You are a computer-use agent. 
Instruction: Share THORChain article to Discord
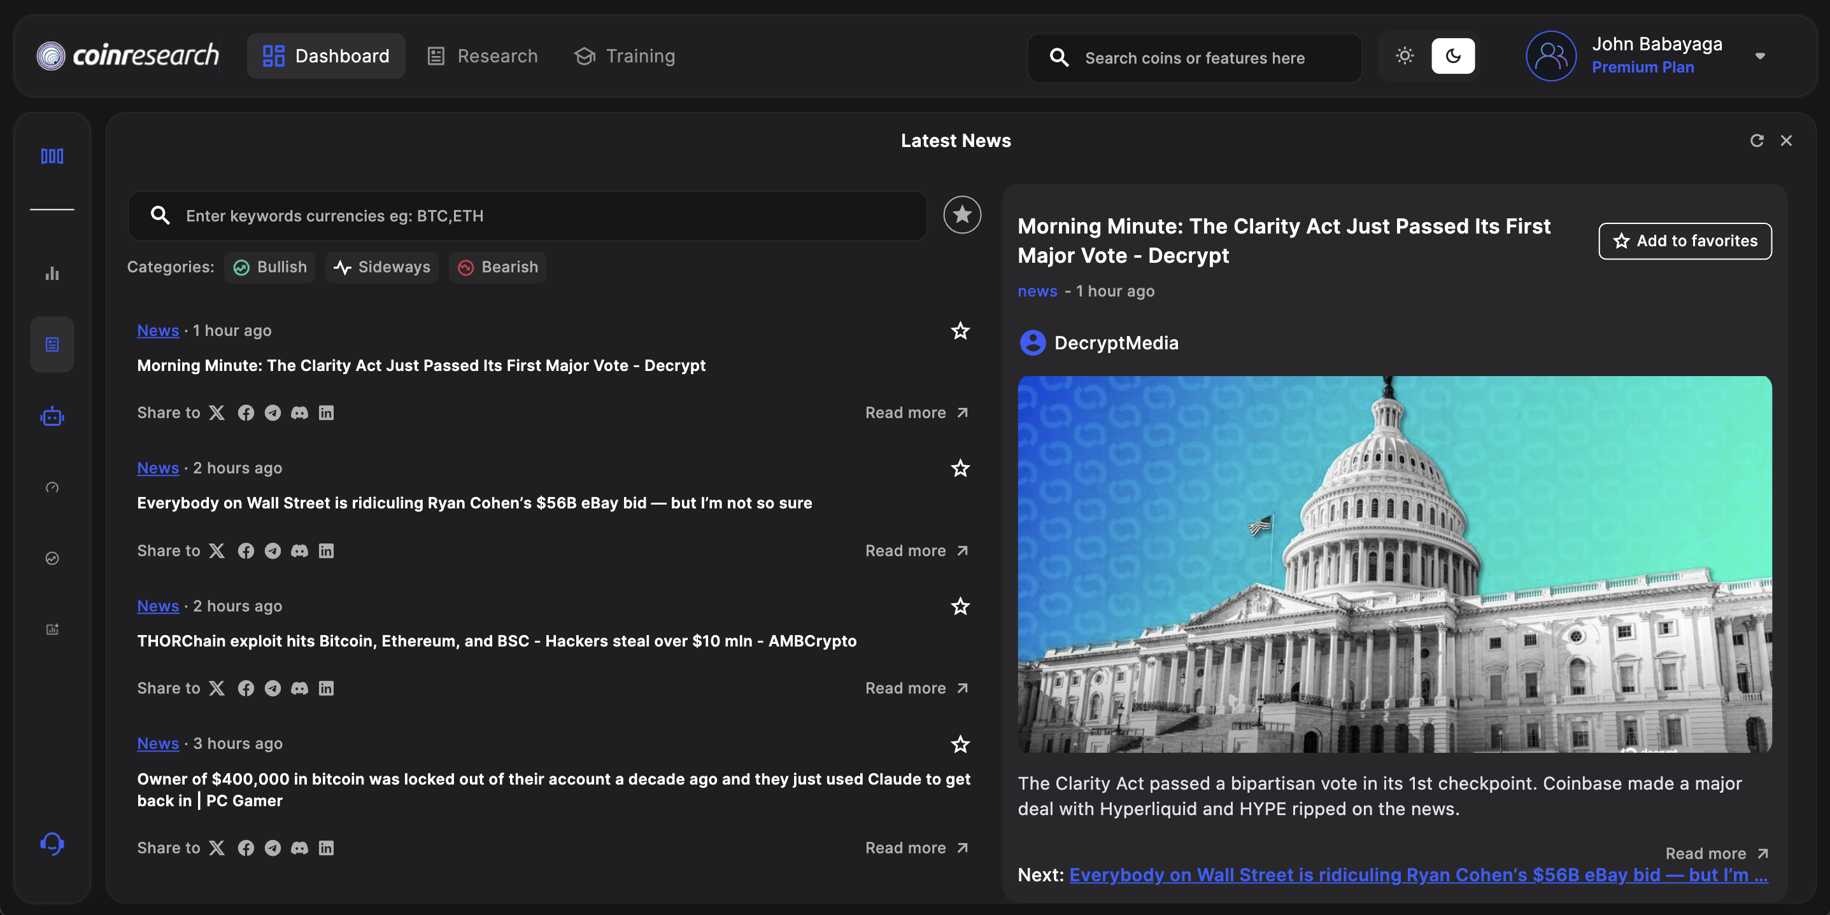click(x=300, y=688)
